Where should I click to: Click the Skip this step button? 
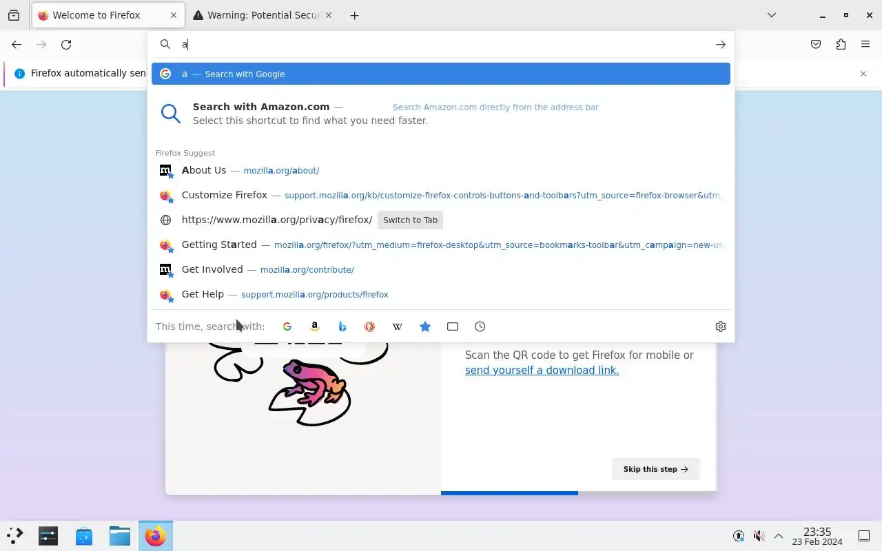pyautogui.click(x=655, y=469)
